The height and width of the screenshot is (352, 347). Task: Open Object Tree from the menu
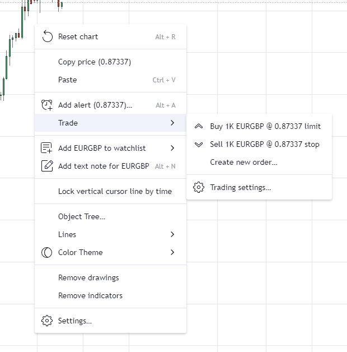point(82,216)
